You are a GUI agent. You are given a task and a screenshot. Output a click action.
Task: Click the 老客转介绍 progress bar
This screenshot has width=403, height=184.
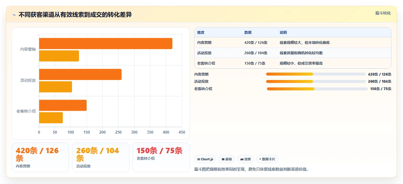click(317, 89)
